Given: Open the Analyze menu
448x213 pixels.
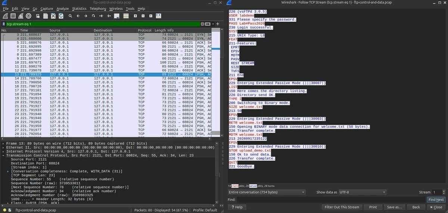Looking at the screenshot, I should [63, 9].
